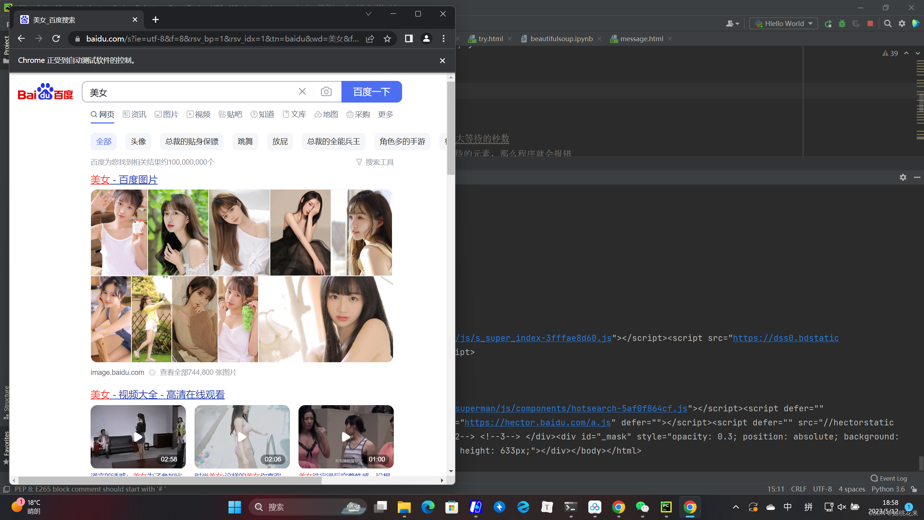Click the Baidu logo

(45, 91)
